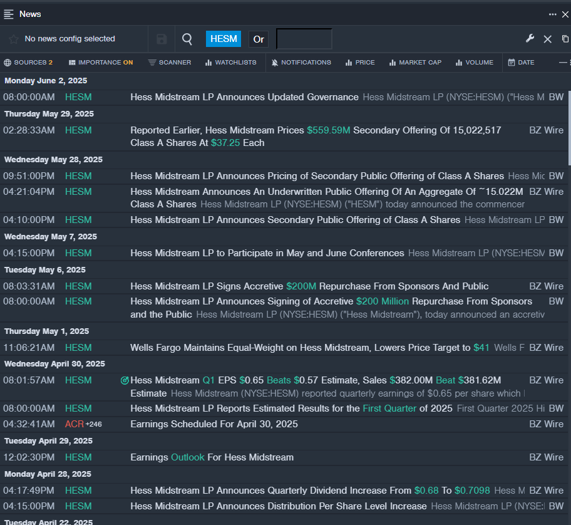Viewport: 571px width, 525px height.
Task: Click HESM ticker in the May and June Conferences row
Action: [x=78, y=253]
